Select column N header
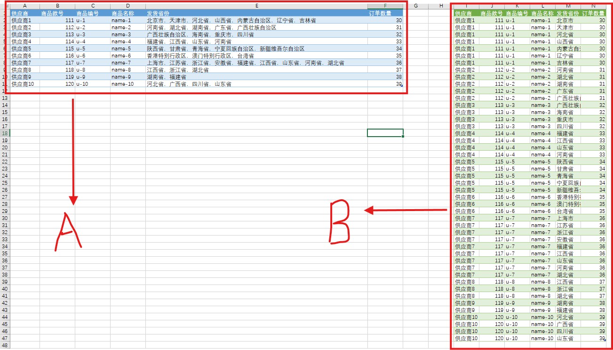Image resolution: width=613 pixels, height=350 pixels. tap(594, 6)
